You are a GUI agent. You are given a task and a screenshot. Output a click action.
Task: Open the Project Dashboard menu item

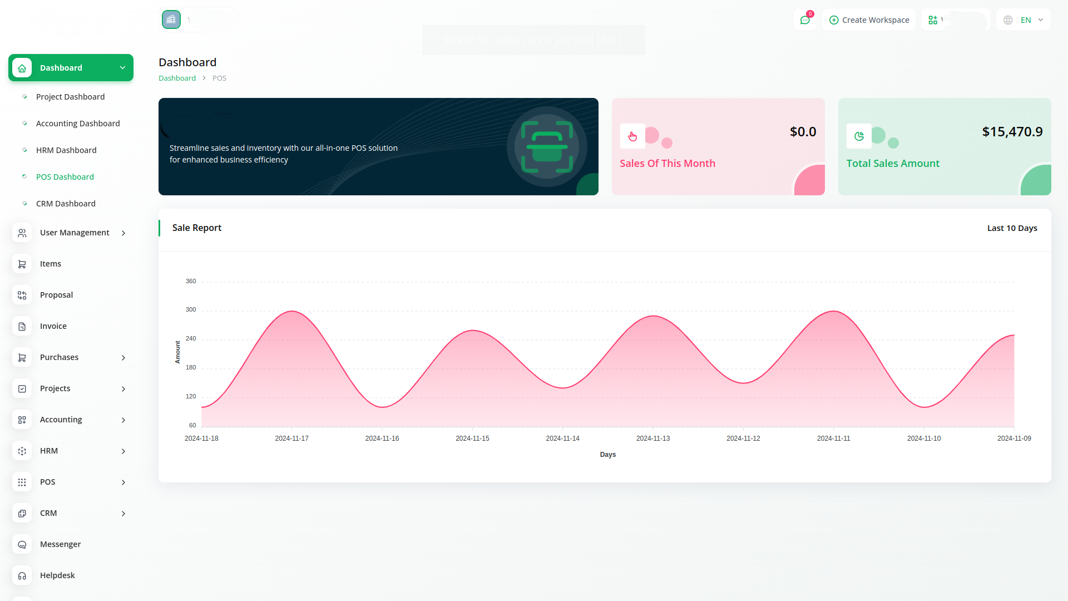(70, 97)
